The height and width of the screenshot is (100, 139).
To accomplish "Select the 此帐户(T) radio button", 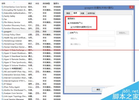I will tap(68, 33).
